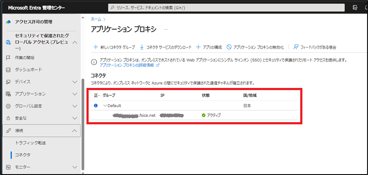Click the IP column header
Viewport: 368px width, 175px height.
tap(162, 95)
